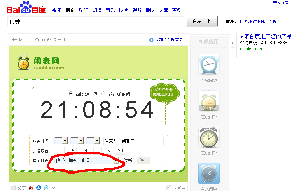Open the blue square alarm clock app
Viewport: 293px width, 191px height.
pos(209,173)
